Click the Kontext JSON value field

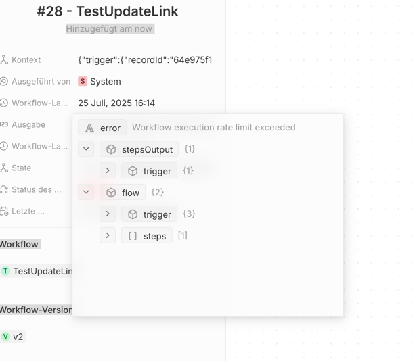tap(146, 60)
